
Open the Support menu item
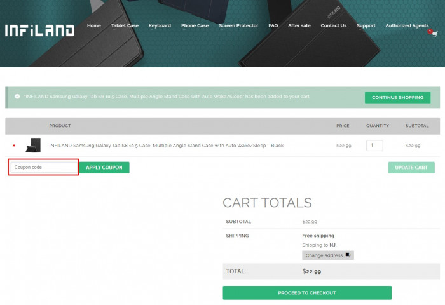pyautogui.click(x=366, y=25)
